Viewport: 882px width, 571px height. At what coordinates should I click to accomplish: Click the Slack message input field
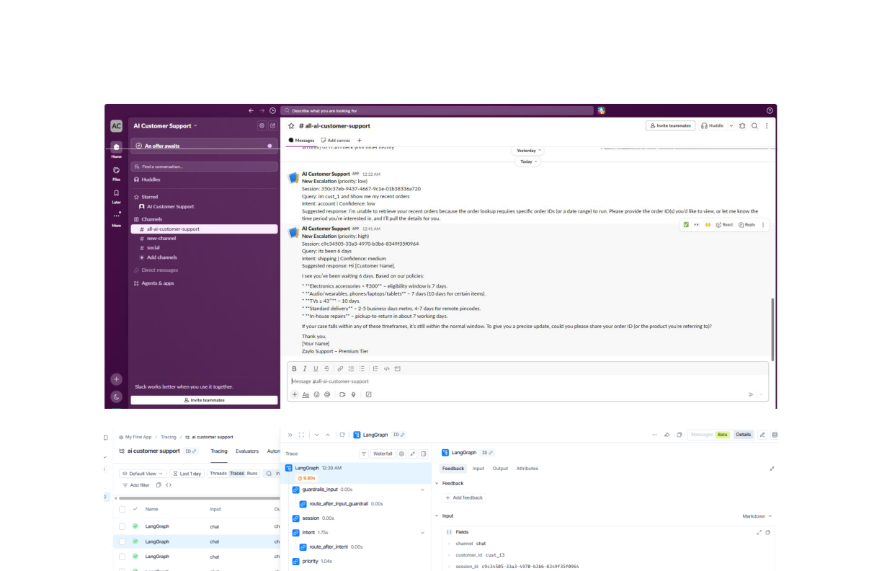pos(527,381)
